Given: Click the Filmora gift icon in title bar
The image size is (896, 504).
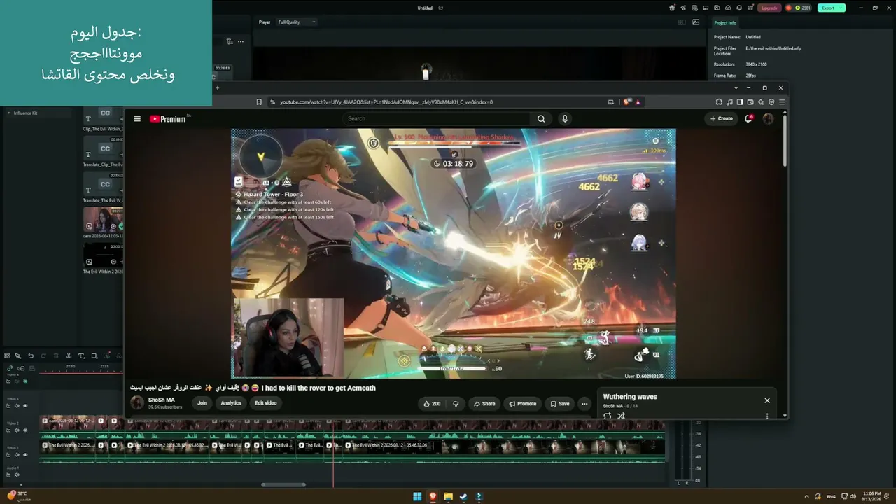Looking at the screenshot, I should (673, 8).
